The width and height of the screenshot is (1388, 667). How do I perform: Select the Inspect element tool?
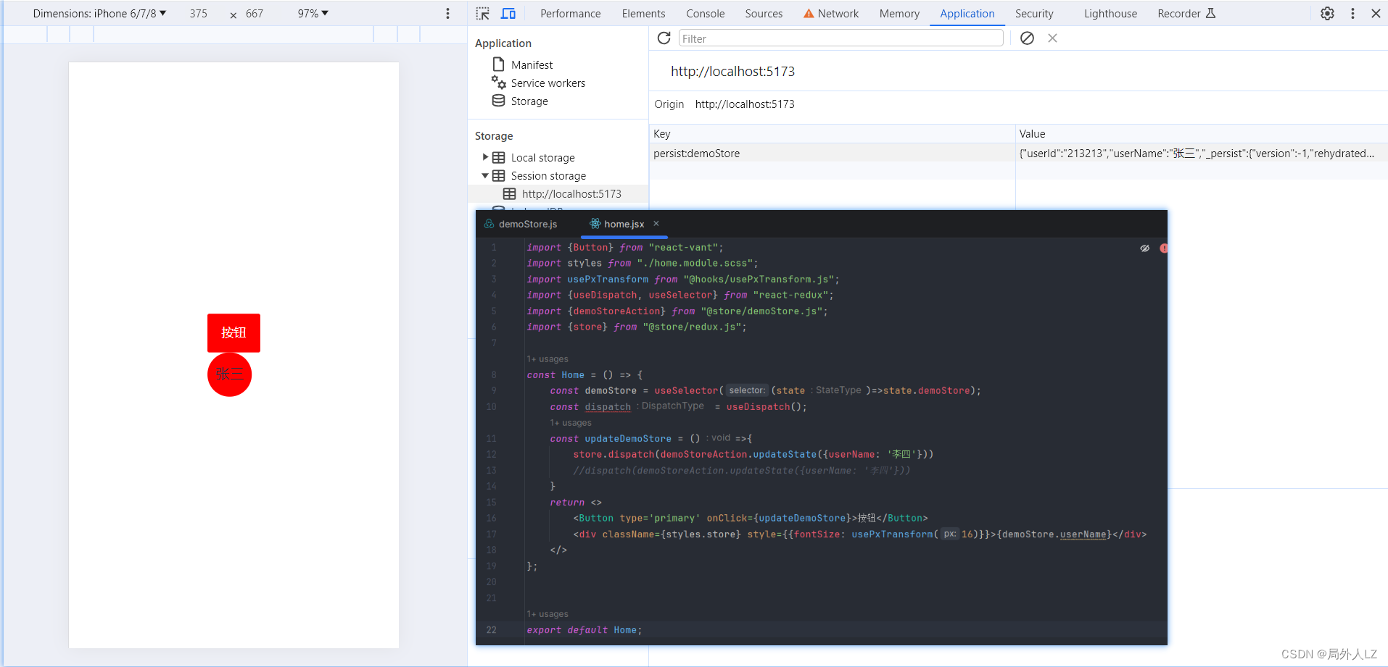click(x=482, y=13)
